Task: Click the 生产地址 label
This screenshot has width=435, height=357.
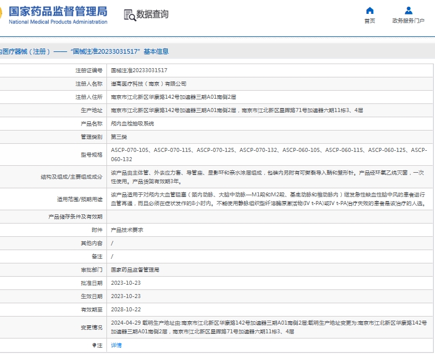Action: pyautogui.click(x=91, y=110)
